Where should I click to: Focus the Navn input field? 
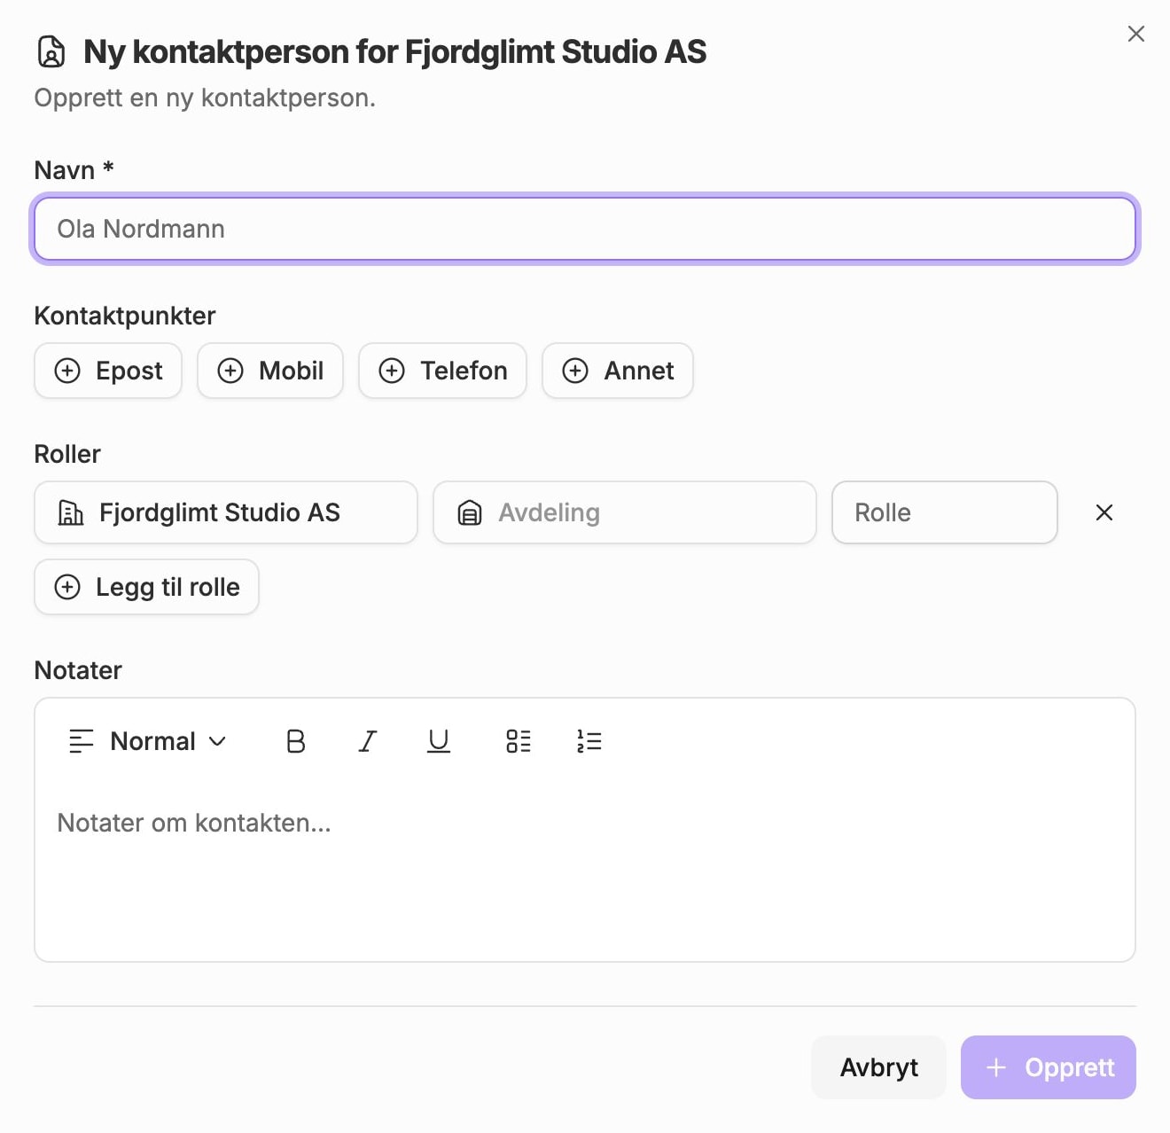pyautogui.click(x=585, y=229)
